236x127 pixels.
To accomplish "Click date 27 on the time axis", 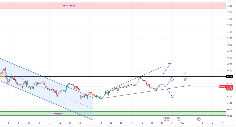I will pos(152,123).
